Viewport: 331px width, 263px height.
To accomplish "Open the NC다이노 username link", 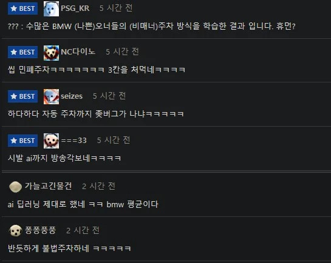I will [x=78, y=52].
